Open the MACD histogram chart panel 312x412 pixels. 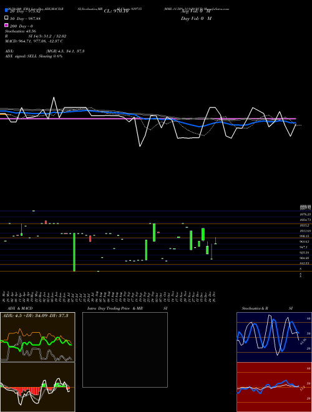coord(37,387)
